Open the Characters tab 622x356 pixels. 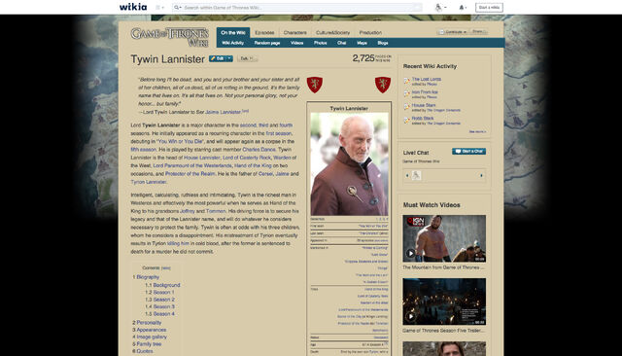point(294,32)
